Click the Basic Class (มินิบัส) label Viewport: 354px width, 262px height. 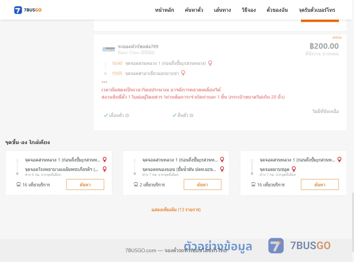(136, 53)
